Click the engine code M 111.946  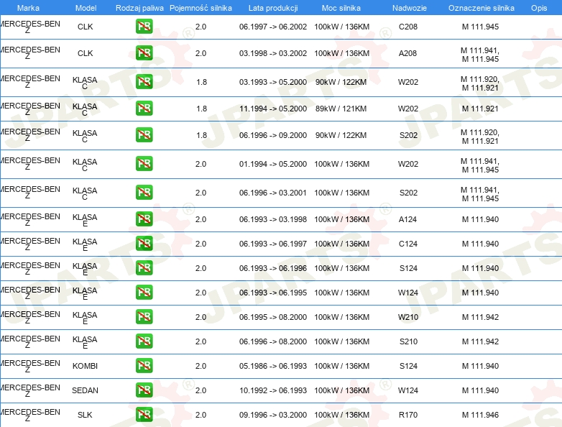[x=480, y=415]
